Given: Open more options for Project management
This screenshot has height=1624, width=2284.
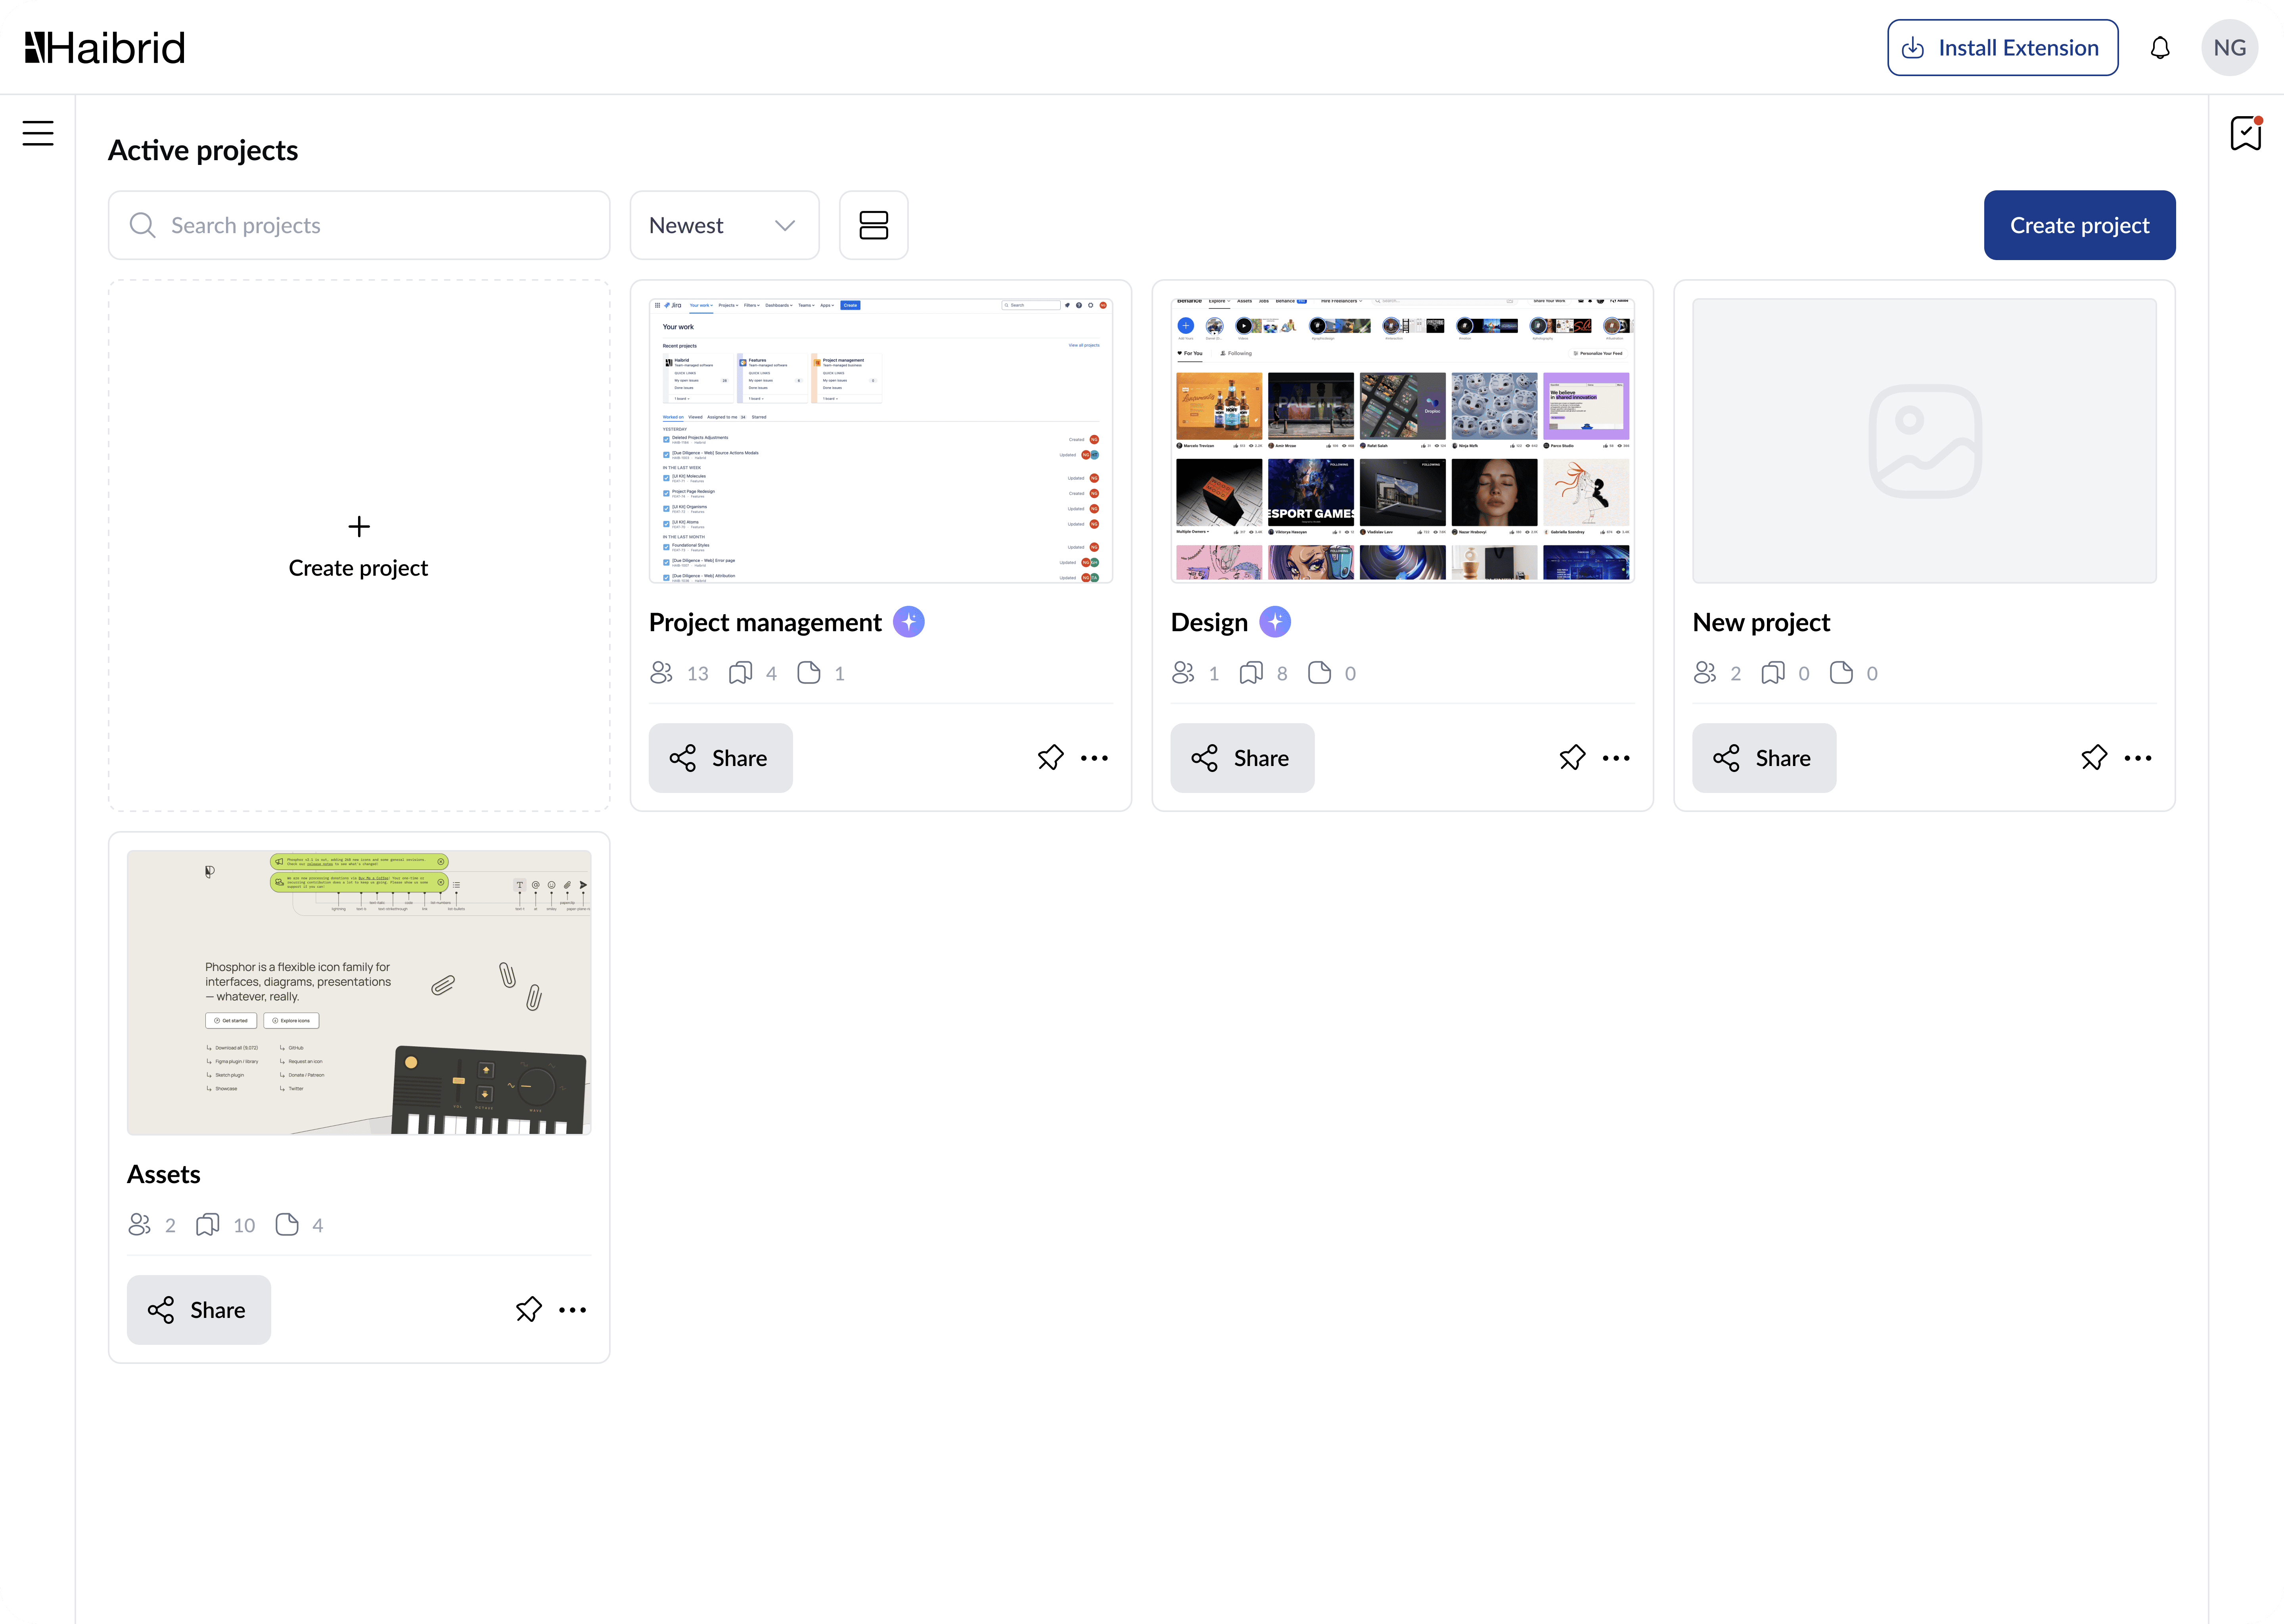Looking at the screenshot, I should [x=1094, y=758].
